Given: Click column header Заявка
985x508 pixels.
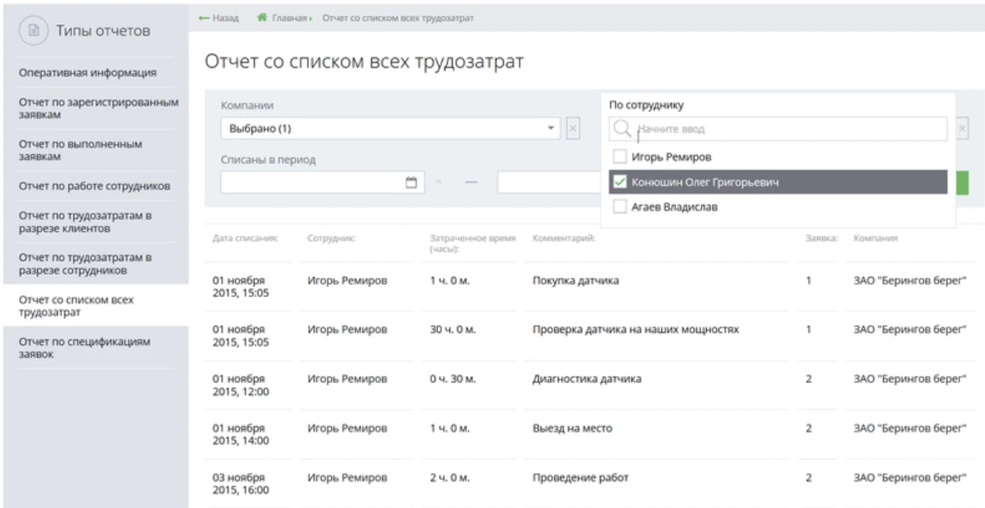Looking at the screenshot, I should click(x=822, y=238).
